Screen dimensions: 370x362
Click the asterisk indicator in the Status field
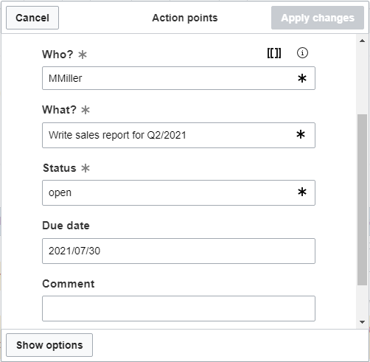pos(302,192)
